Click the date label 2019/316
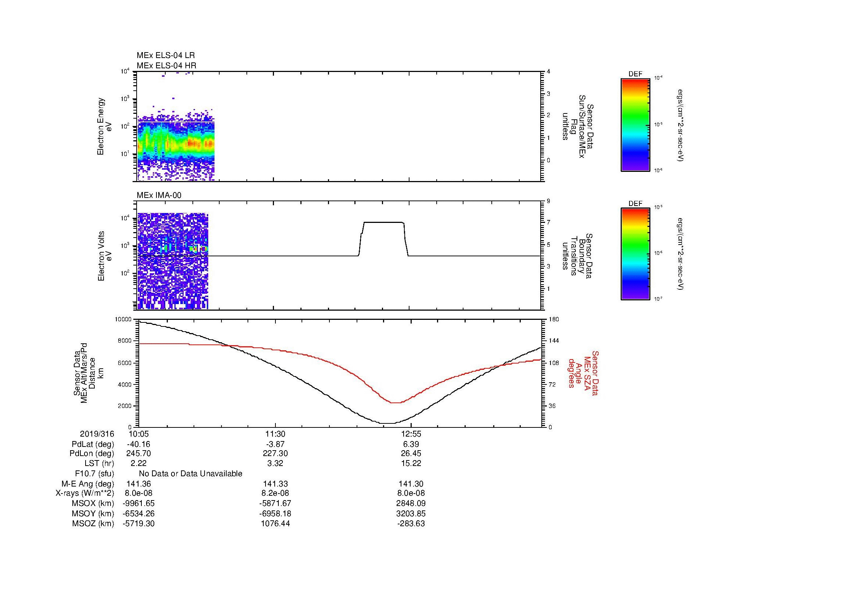Viewport: 859px width, 607px height. pyautogui.click(x=97, y=434)
